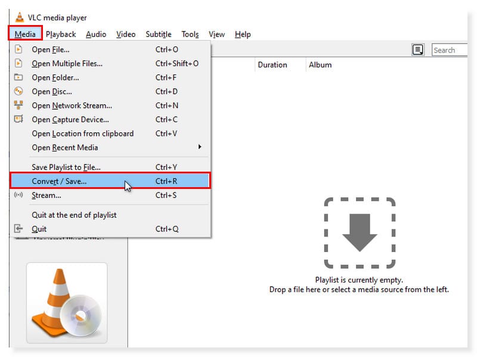
Task: Click the Open Disc icon
Action: pos(18,91)
